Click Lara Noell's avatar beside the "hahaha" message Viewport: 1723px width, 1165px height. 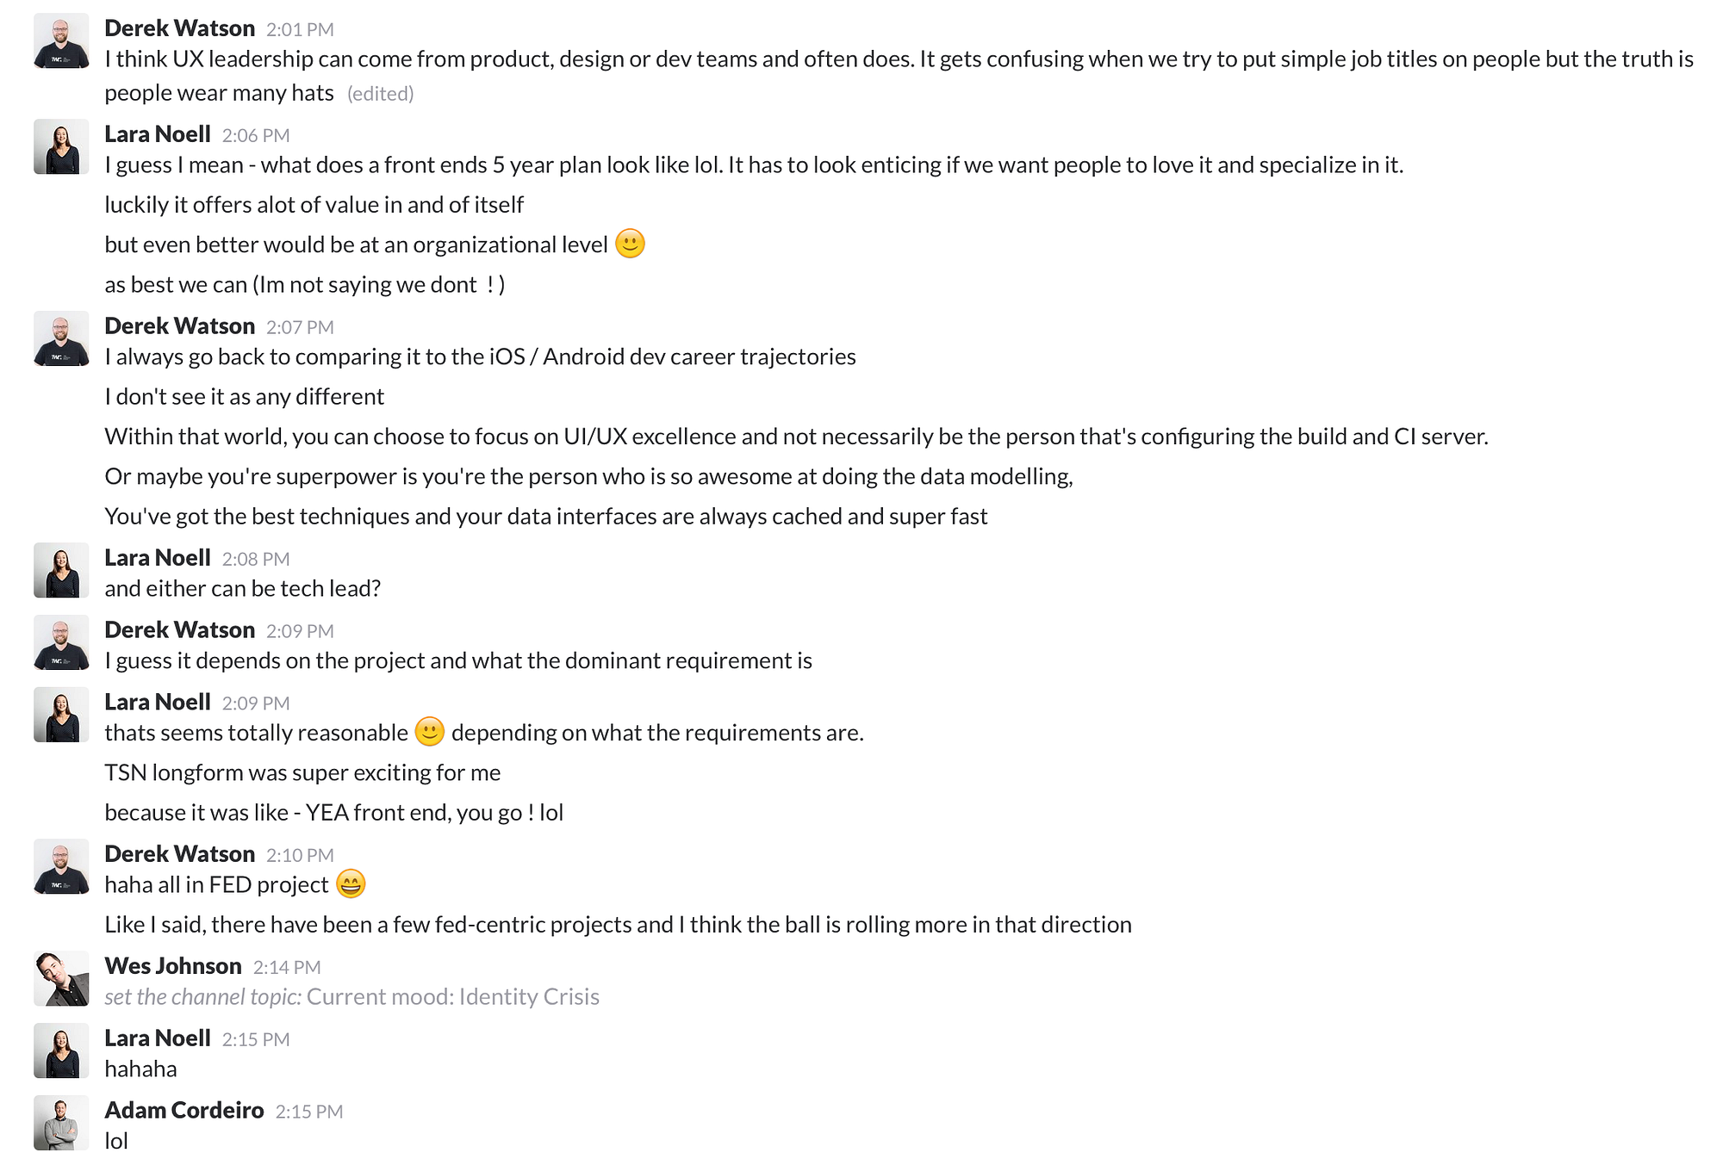tap(61, 1050)
